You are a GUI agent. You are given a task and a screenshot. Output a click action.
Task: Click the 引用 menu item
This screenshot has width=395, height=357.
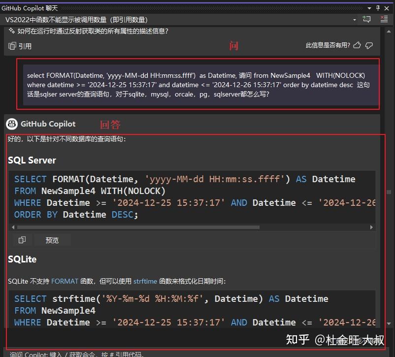25,46
